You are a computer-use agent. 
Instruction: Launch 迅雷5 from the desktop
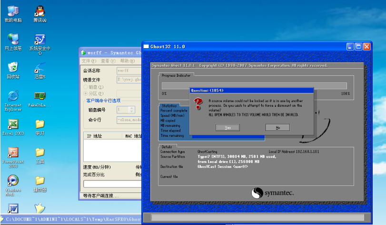(x=40, y=71)
